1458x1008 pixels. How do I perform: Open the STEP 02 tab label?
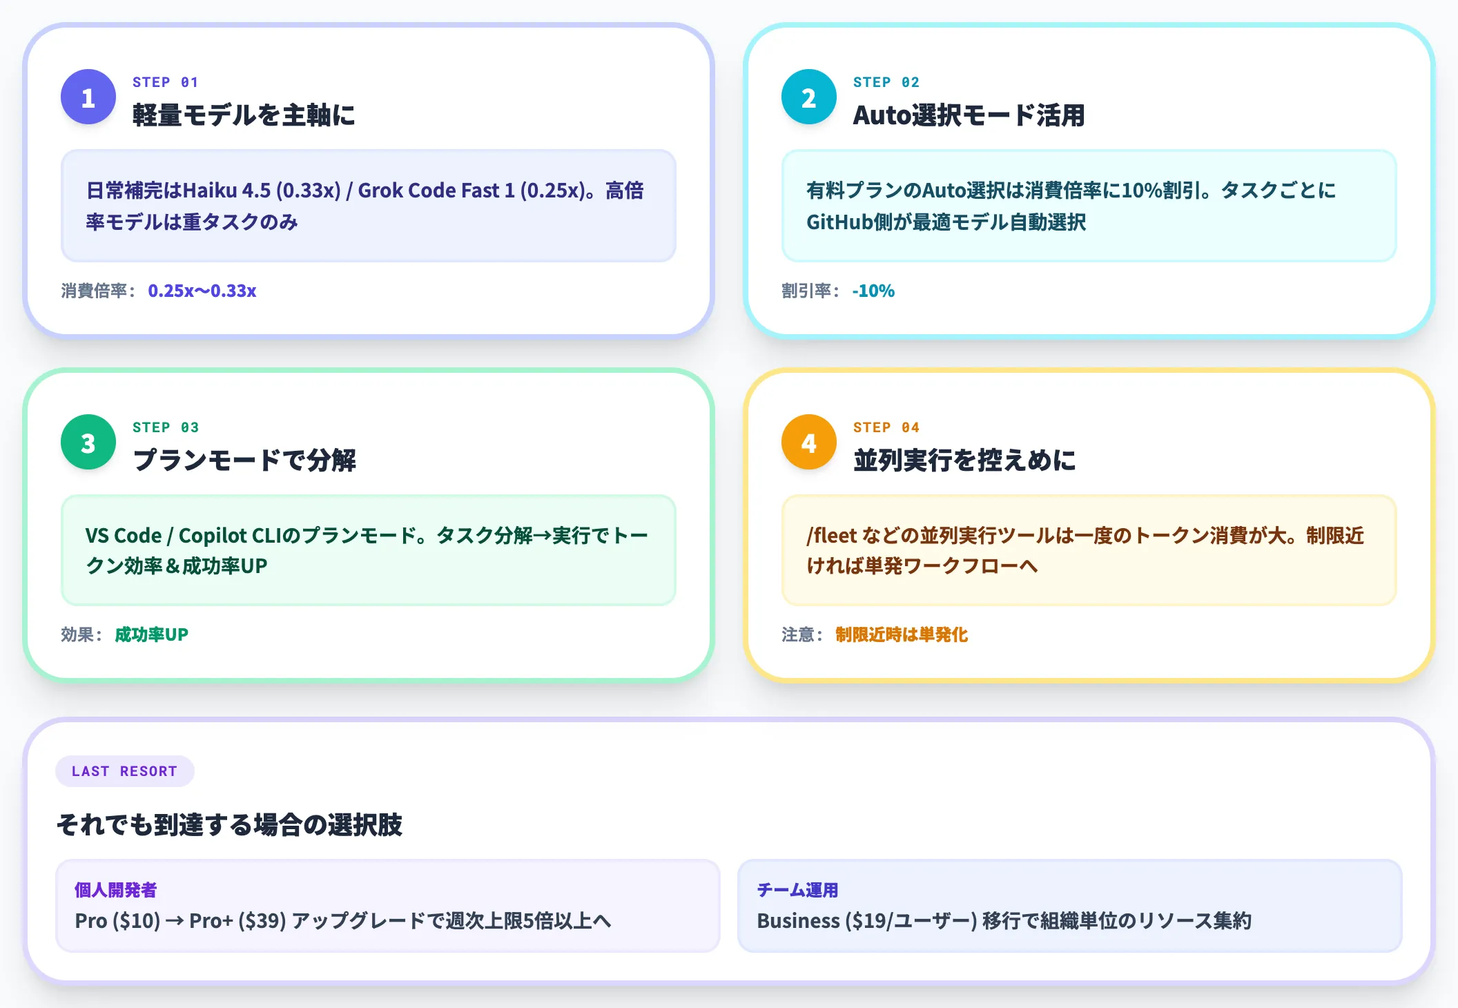click(x=886, y=81)
